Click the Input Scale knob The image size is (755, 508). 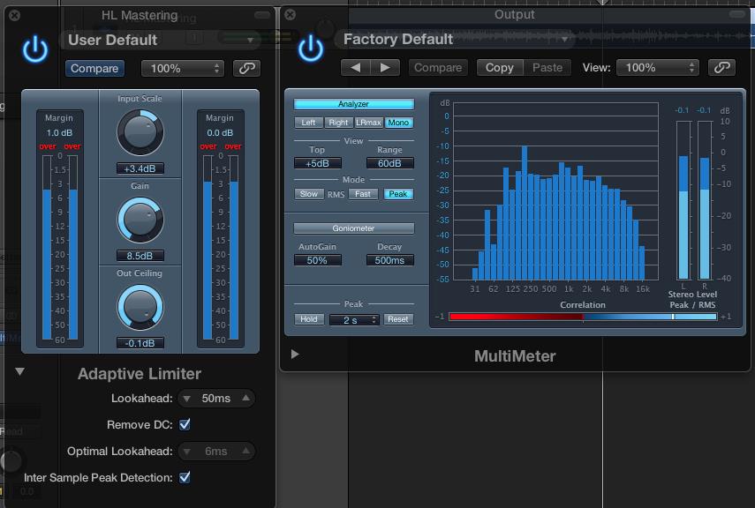coord(140,132)
